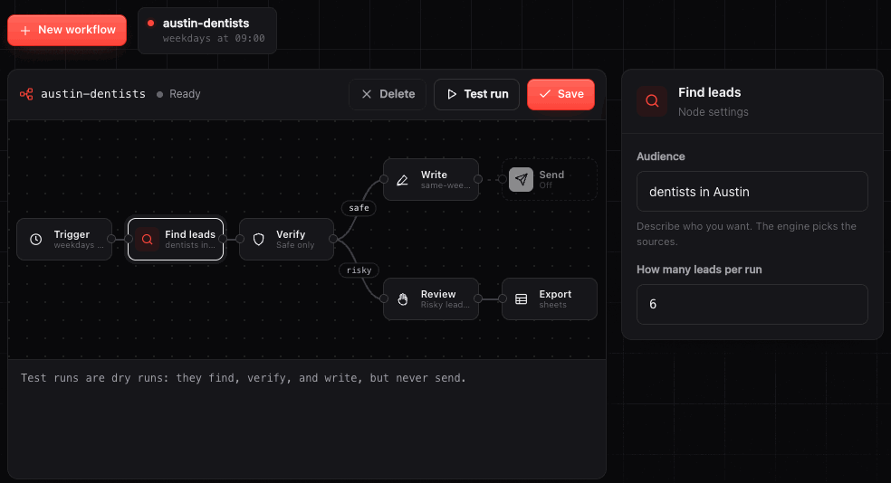Save the workflow
The height and width of the screenshot is (483, 891).
pos(560,94)
